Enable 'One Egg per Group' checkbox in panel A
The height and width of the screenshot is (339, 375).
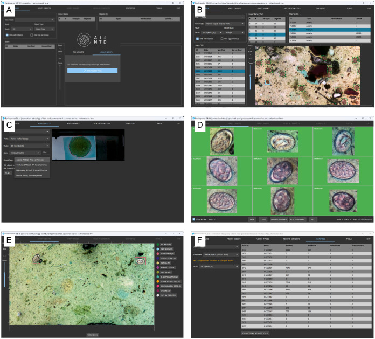coord(32,35)
